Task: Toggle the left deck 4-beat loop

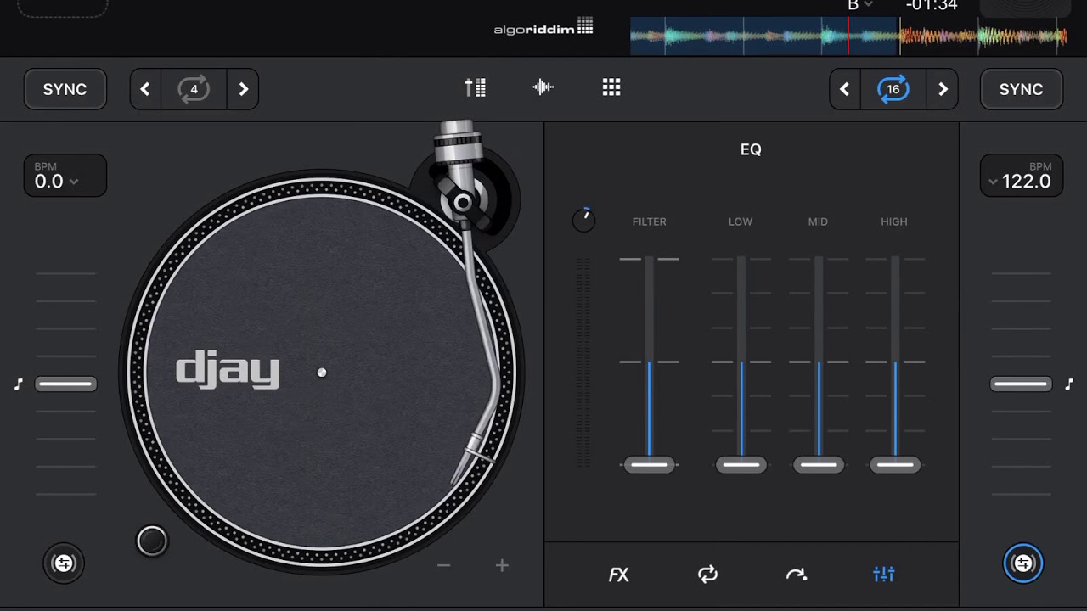Action: 194,89
